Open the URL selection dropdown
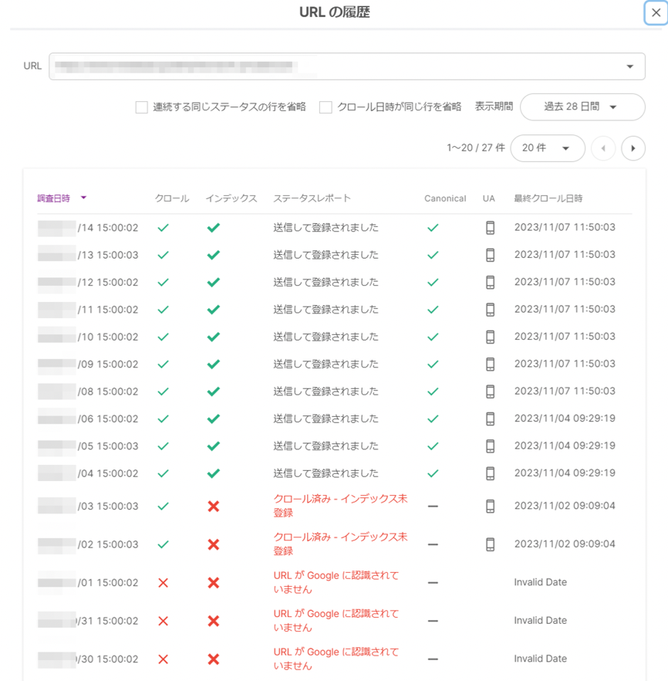The image size is (668, 681). (x=629, y=66)
